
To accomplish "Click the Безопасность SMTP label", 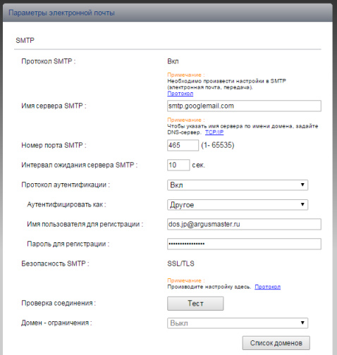I will pyautogui.click(x=55, y=263).
